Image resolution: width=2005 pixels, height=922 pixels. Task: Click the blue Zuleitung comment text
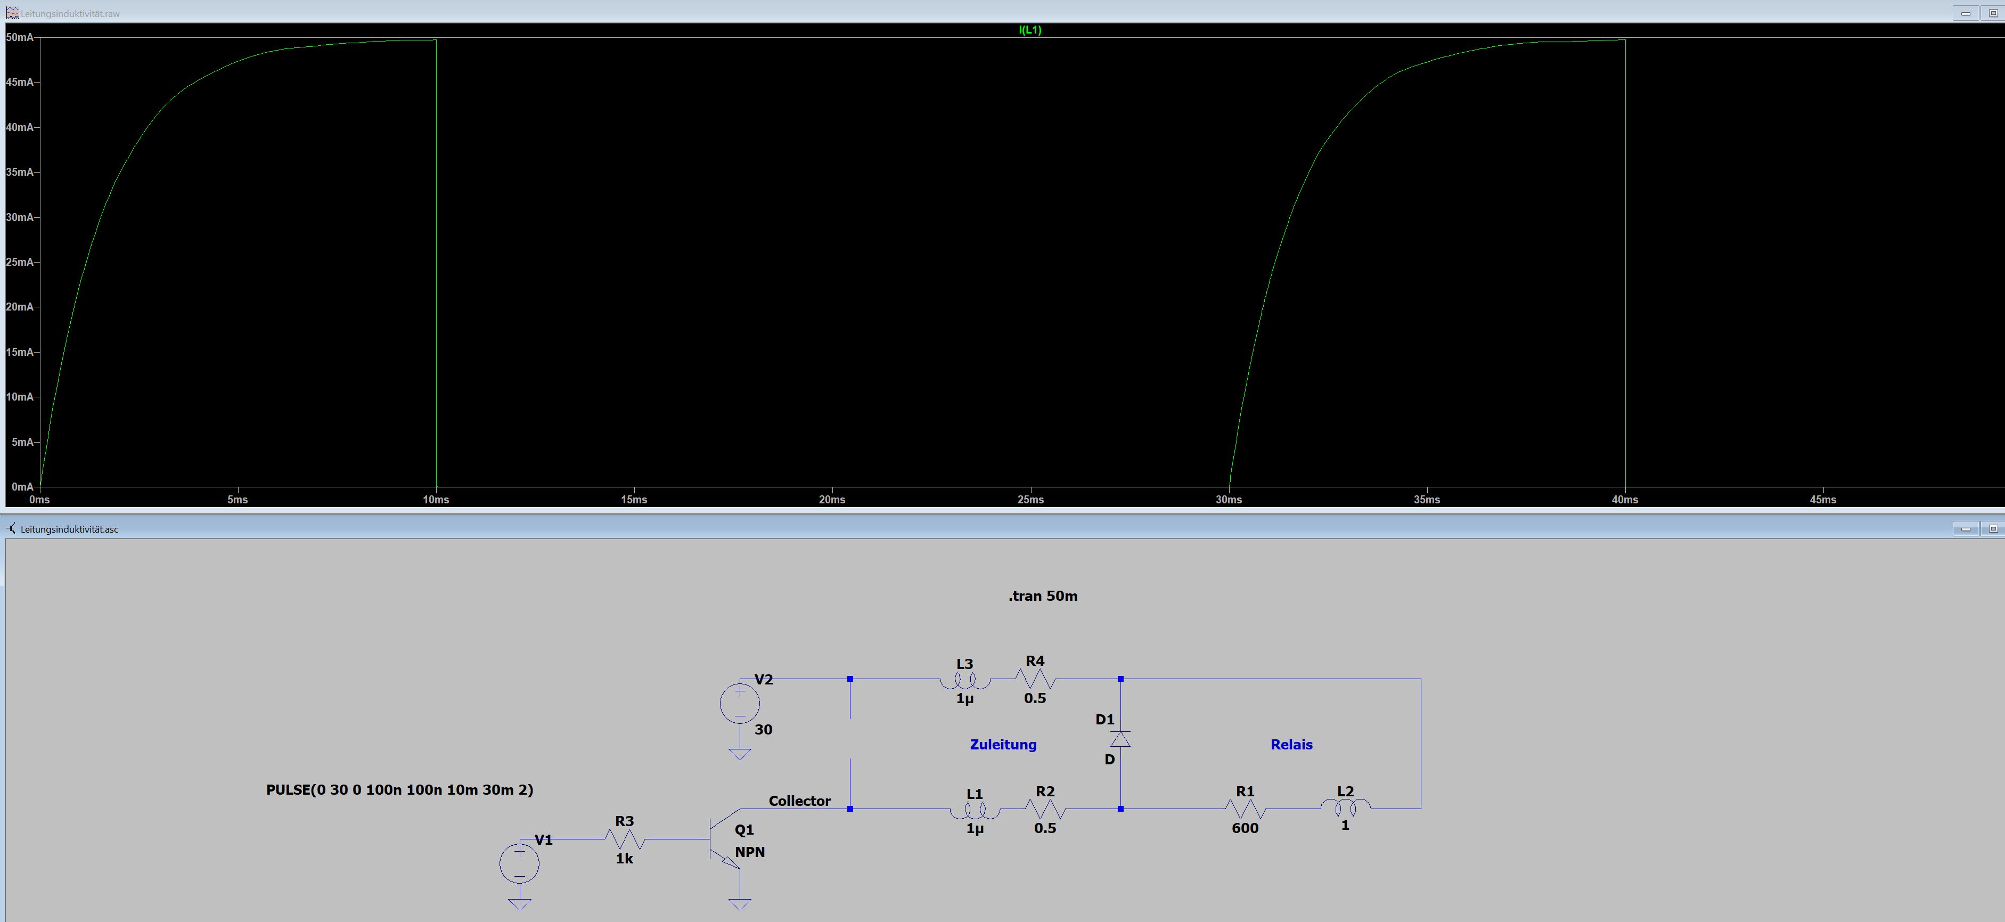(x=1002, y=745)
